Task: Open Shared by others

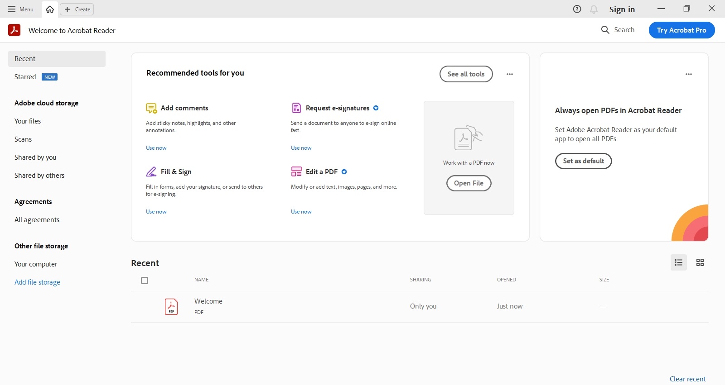Action: 39,176
